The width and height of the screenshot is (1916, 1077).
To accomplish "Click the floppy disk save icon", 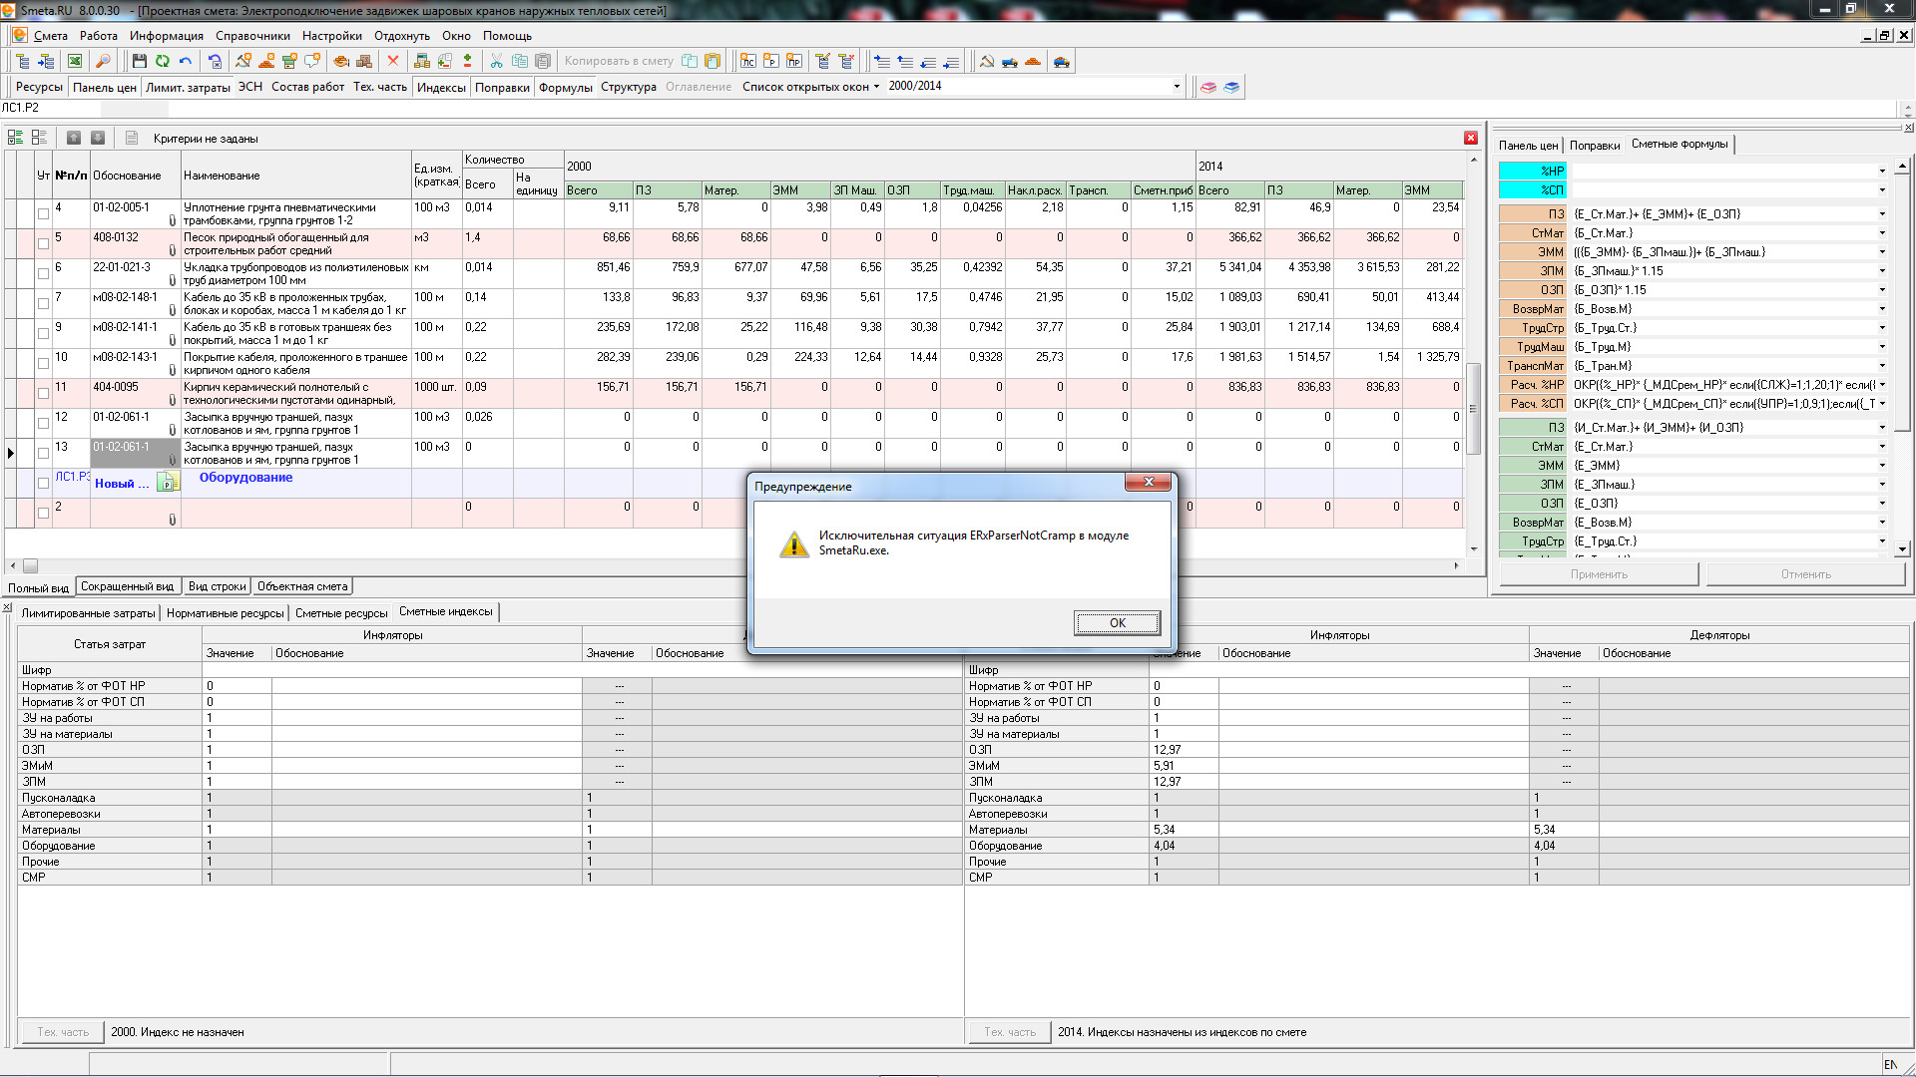I will (140, 62).
